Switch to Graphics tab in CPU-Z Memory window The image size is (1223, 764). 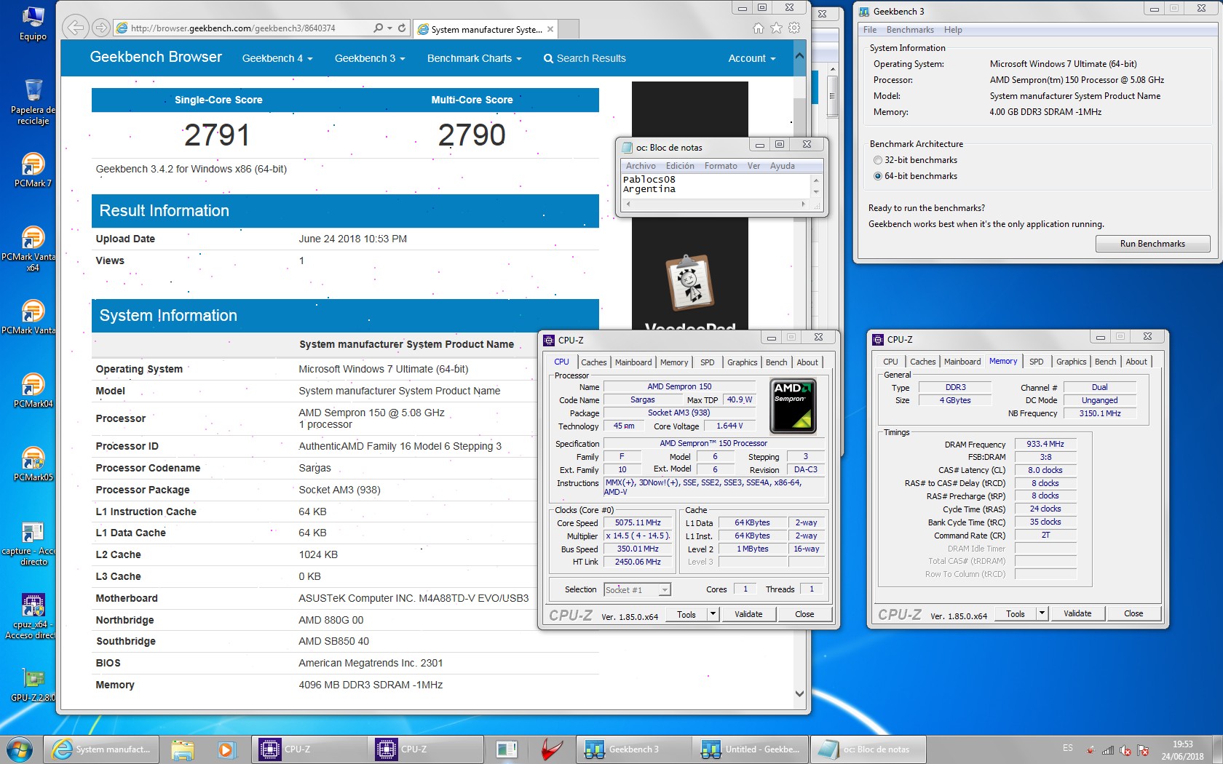(x=1071, y=362)
